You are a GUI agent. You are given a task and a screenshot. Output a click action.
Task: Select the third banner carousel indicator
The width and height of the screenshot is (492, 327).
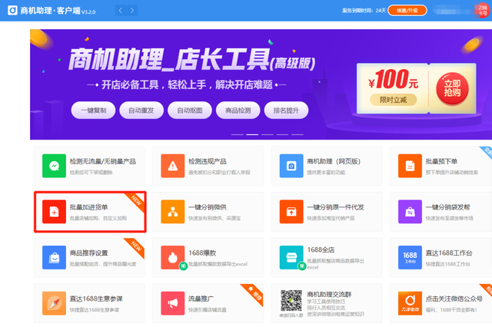click(268, 134)
